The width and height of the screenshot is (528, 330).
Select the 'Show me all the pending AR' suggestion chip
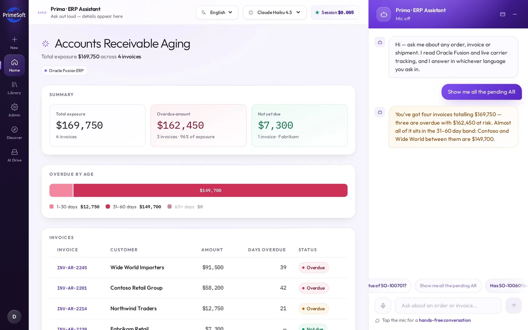pyautogui.click(x=448, y=286)
